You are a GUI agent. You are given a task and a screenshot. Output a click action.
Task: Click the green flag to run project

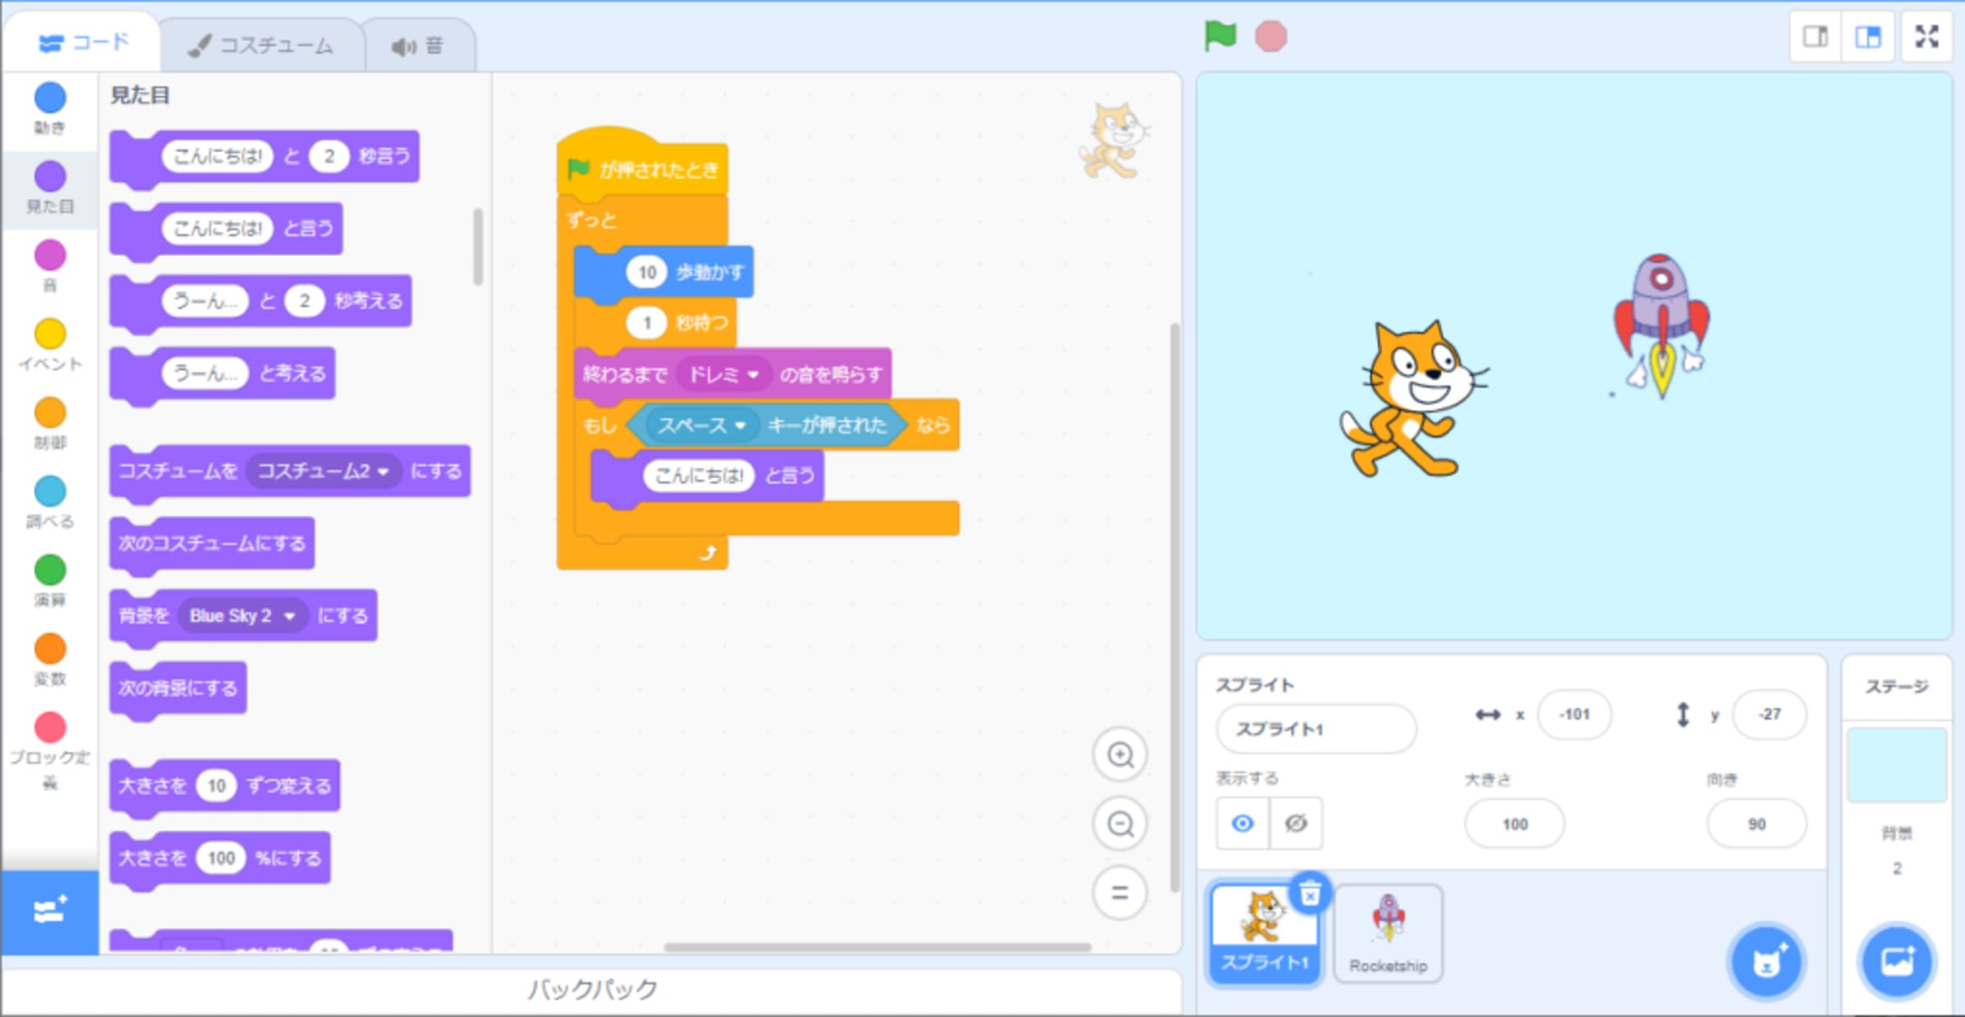point(1219,36)
